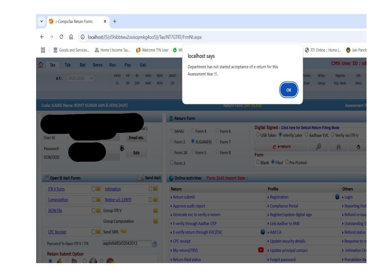Image resolution: width=390 pixels, height=279 pixels.
Task: Open the tab search dropdown arrow
Action: point(42,21)
